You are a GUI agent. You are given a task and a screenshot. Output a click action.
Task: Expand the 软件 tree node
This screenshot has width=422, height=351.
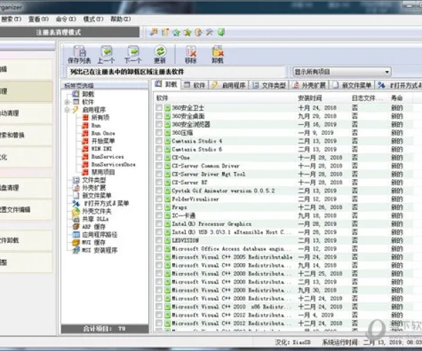[x=67, y=102]
